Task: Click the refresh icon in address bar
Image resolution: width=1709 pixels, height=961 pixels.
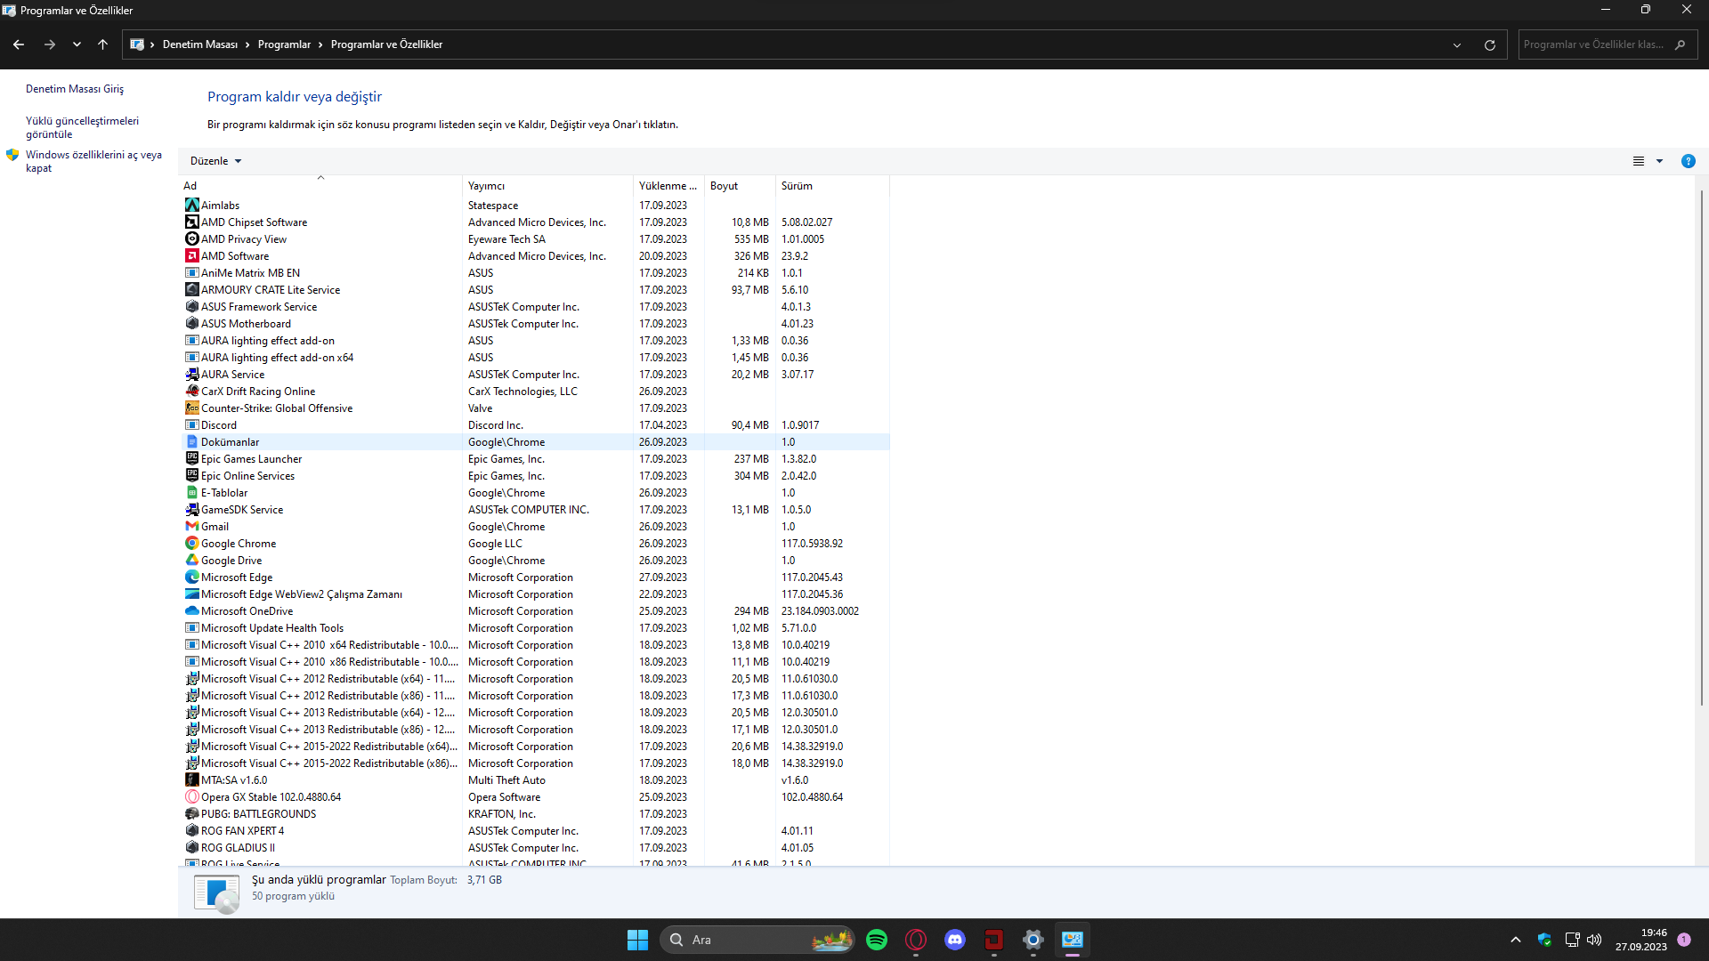Action: coord(1490,44)
